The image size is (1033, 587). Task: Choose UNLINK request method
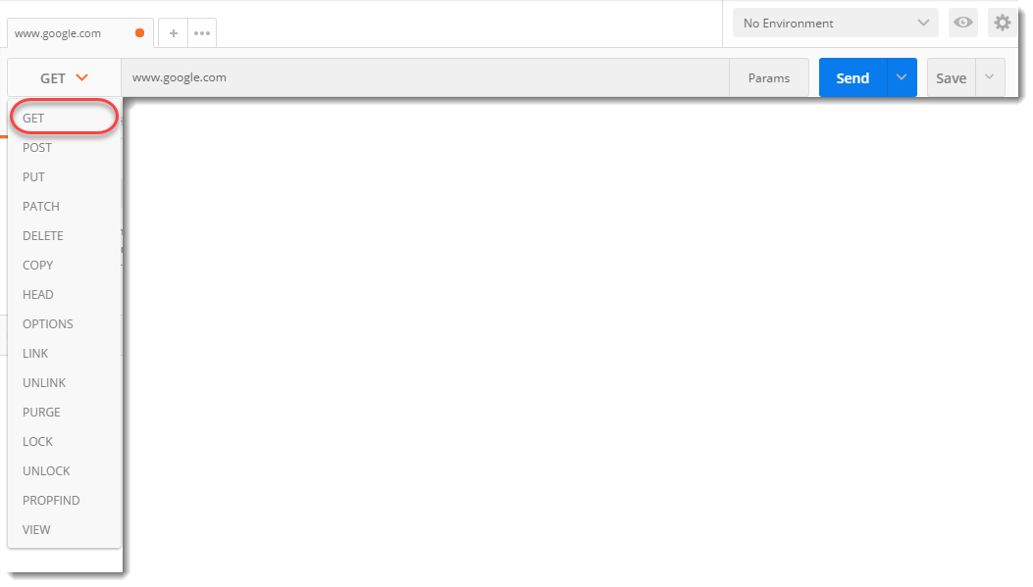[x=64, y=383]
